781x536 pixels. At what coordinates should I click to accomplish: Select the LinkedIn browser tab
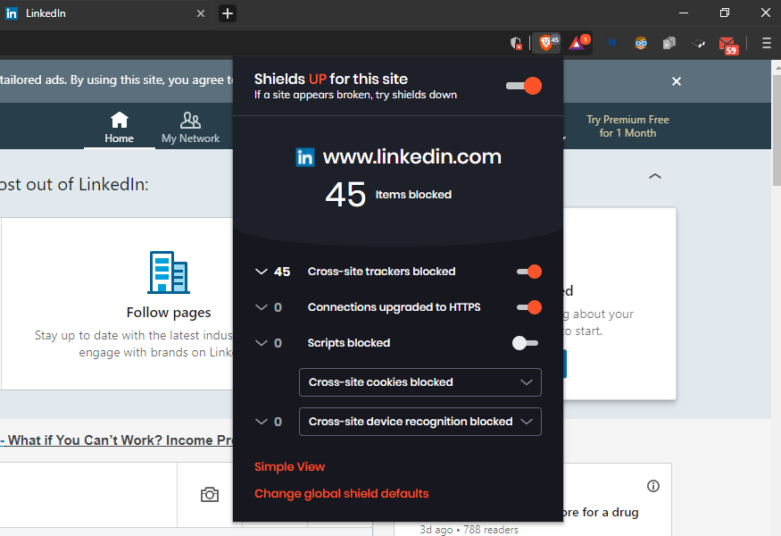105,13
